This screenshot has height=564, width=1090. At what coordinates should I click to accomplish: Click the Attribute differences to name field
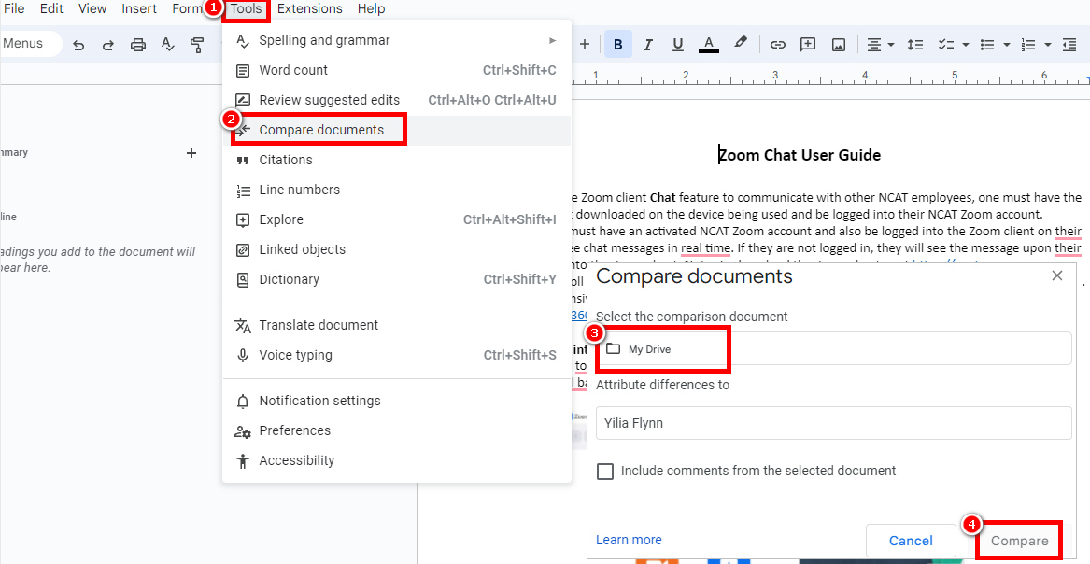tap(833, 423)
